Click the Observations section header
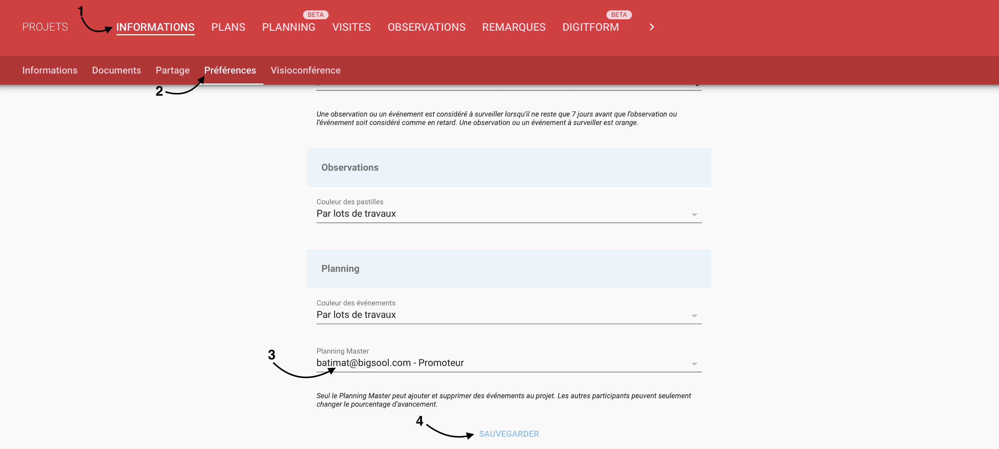The image size is (999, 449). coord(349,167)
